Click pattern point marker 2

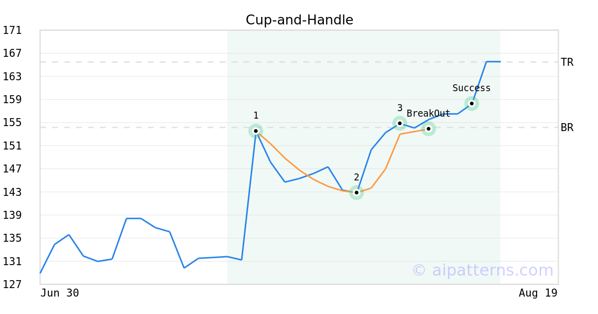356,192
